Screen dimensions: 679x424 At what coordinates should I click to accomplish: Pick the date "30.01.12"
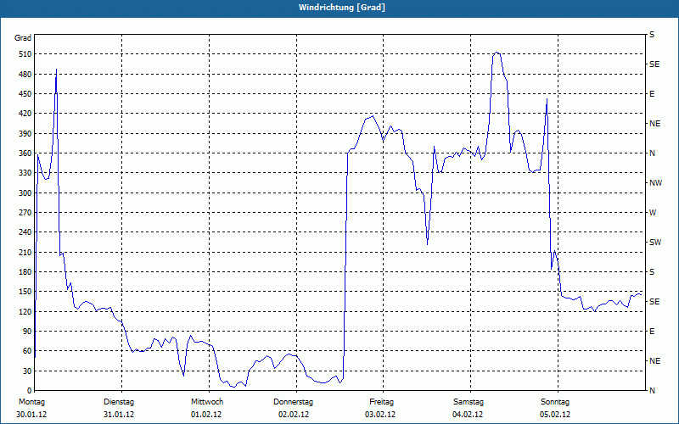pos(31,415)
